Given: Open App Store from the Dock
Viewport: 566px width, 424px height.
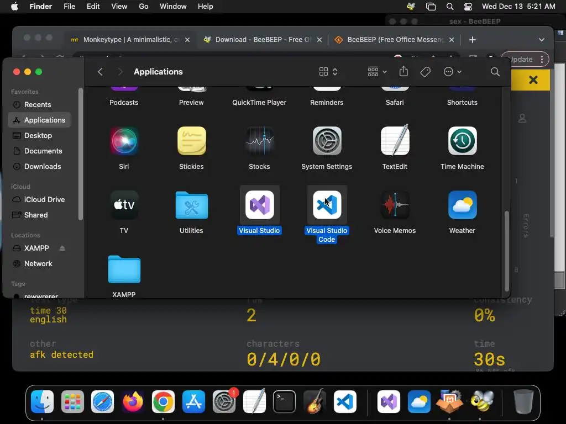Looking at the screenshot, I should click(193, 402).
